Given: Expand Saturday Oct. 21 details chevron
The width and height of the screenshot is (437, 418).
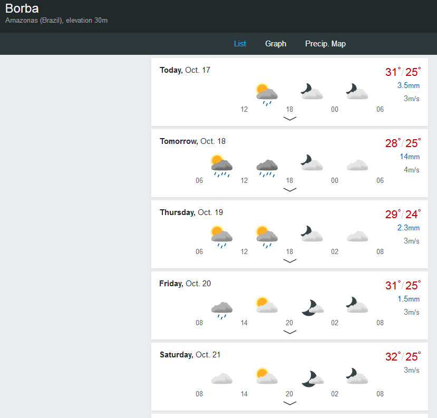Looking at the screenshot, I should click(x=289, y=403).
